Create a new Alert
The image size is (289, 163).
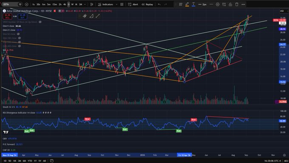click(133, 4)
